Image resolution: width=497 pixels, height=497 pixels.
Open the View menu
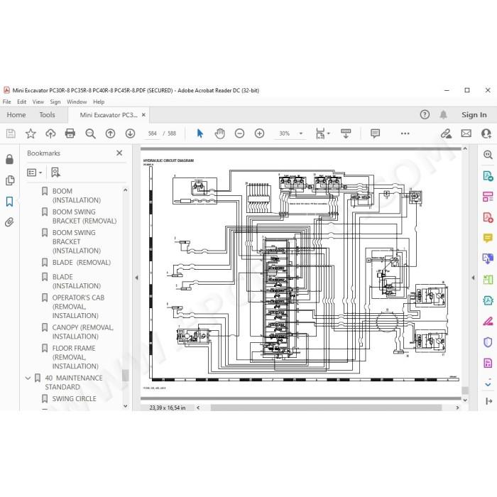point(38,102)
